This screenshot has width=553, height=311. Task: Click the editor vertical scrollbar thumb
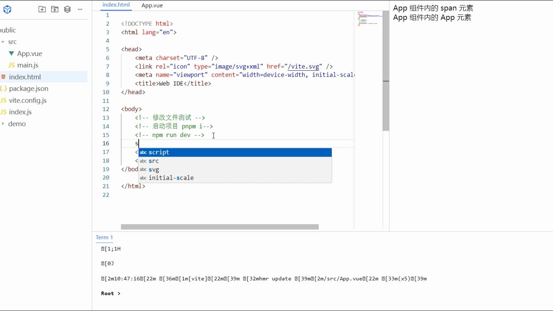(x=386, y=71)
